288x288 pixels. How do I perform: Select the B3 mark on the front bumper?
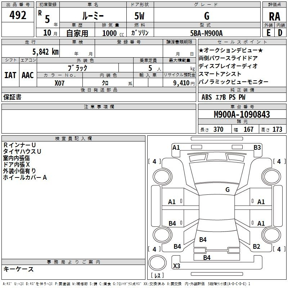click(x=257, y=148)
